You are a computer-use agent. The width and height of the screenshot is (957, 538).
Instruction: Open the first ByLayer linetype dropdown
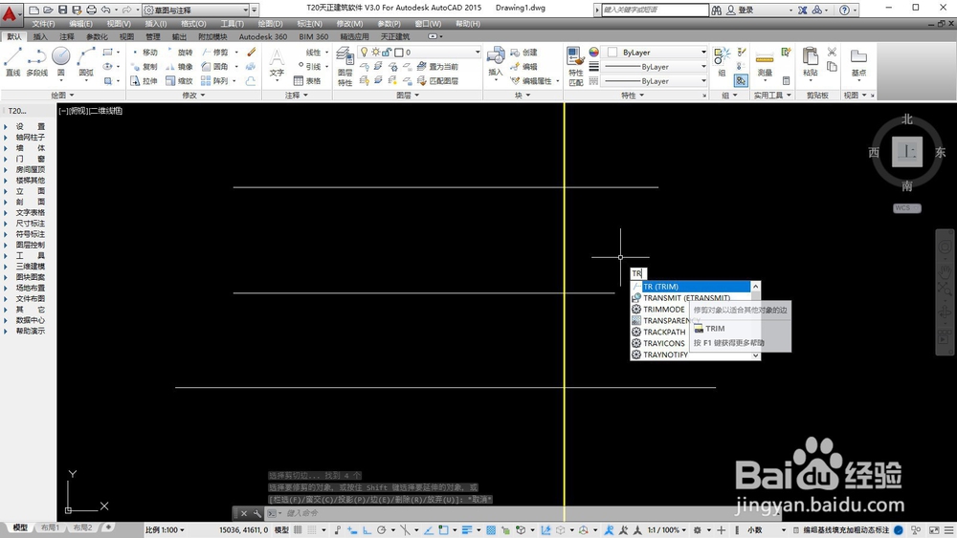(x=655, y=66)
